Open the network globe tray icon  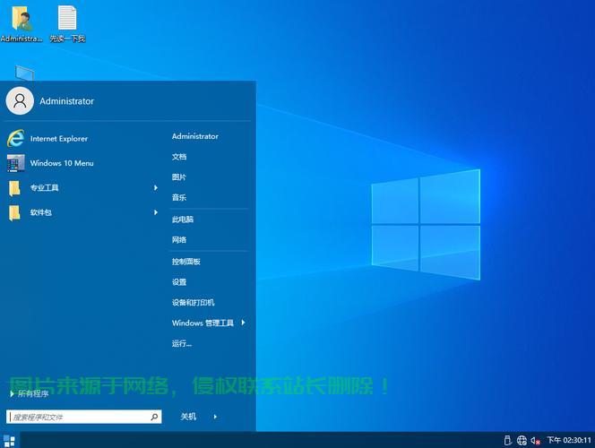522,441
